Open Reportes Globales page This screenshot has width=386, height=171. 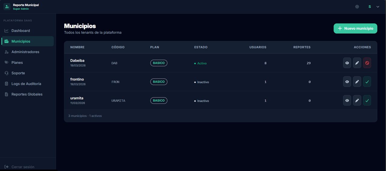click(x=28, y=94)
